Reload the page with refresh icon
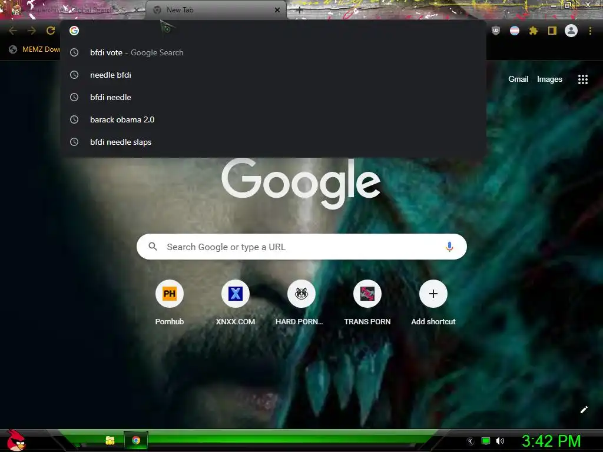Viewport: 603px width, 452px height. [x=51, y=31]
